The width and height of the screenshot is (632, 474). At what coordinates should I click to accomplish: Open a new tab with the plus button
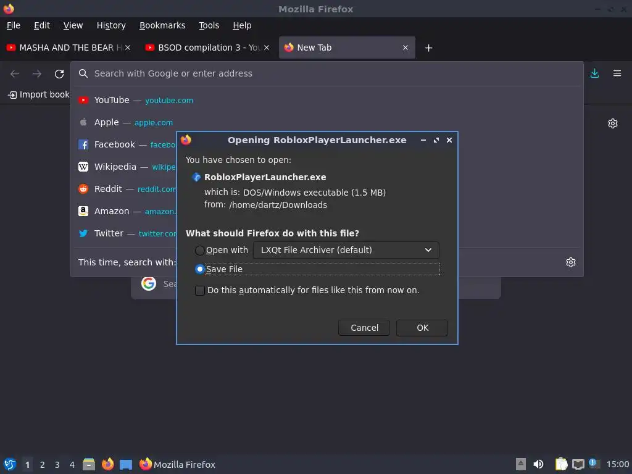[x=428, y=48]
